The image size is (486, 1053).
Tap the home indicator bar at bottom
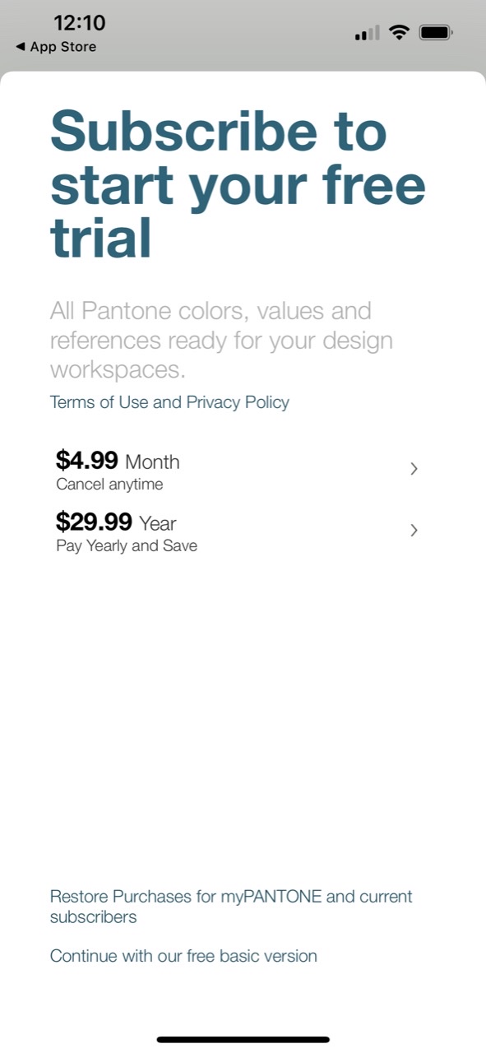[x=243, y=1037]
